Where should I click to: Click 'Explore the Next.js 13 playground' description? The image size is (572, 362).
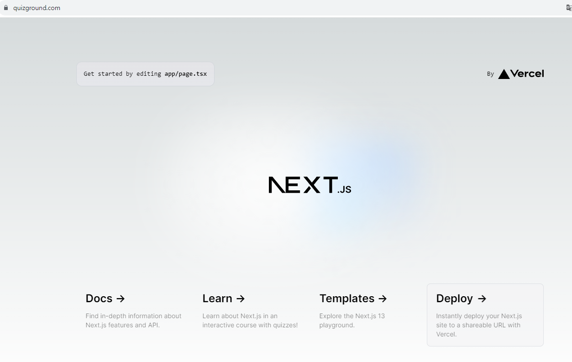[x=352, y=320]
